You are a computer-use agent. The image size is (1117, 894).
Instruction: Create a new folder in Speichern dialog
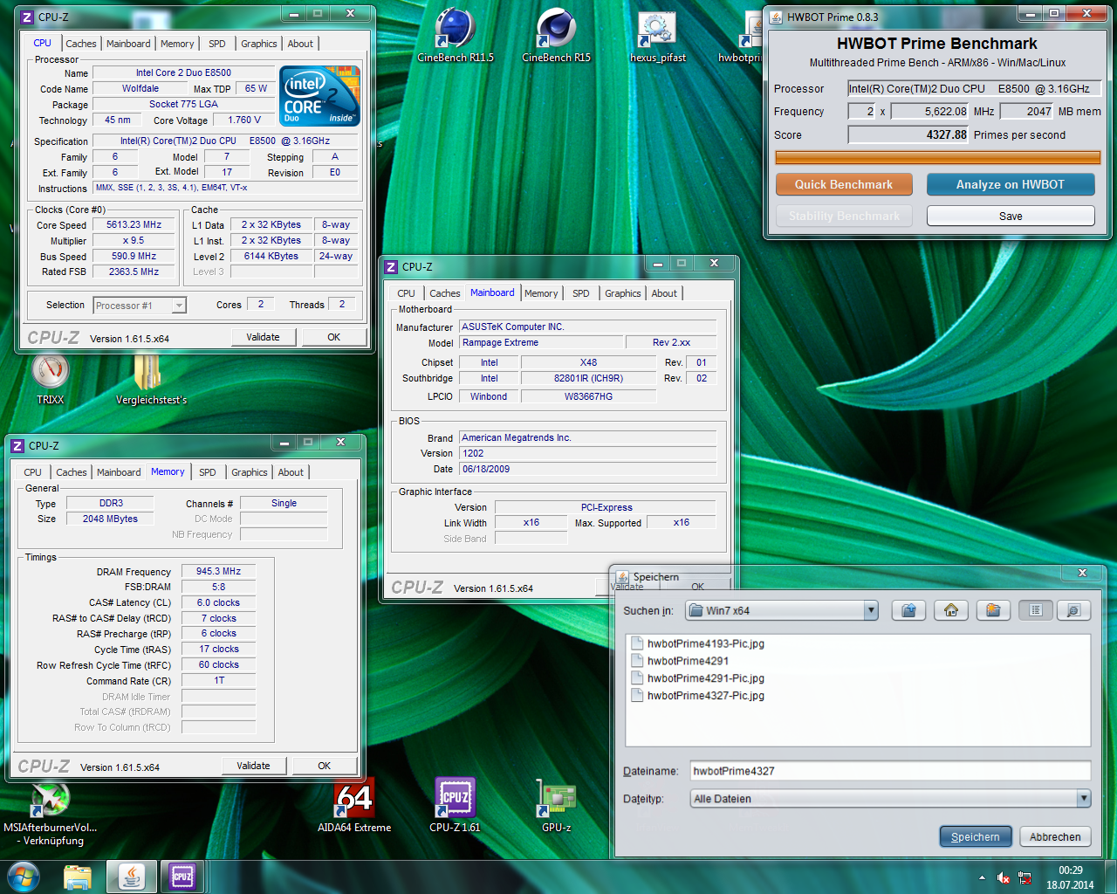(993, 610)
